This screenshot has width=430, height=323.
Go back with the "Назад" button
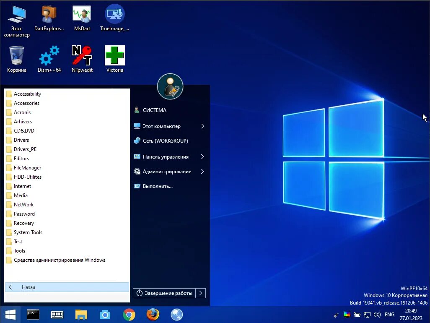pos(67,287)
